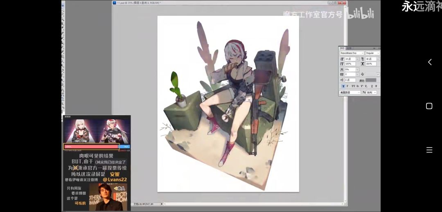This screenshot has width=442, height=212.
Task: Open the tsume 0% dropdown arrow
Action: pyautogui.click(x=357, y=69)
